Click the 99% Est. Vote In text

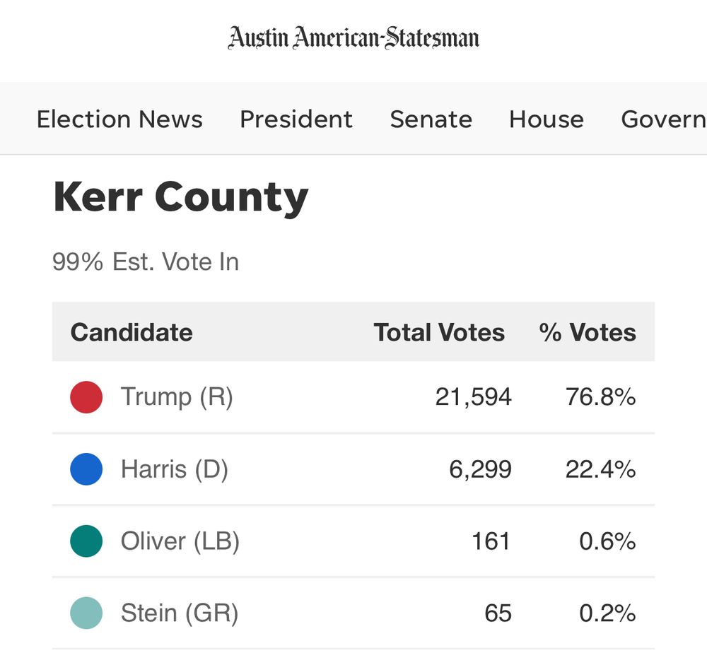[146, 262]
